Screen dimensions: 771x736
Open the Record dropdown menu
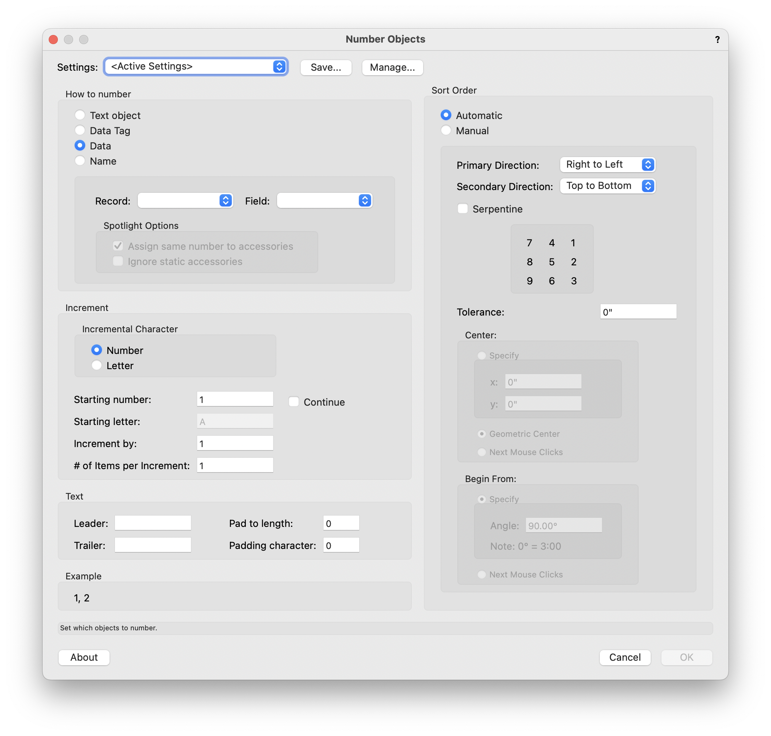185,201
